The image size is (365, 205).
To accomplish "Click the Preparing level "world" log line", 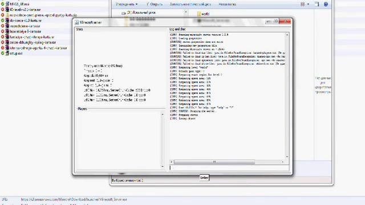I will [x=189, y=67].
